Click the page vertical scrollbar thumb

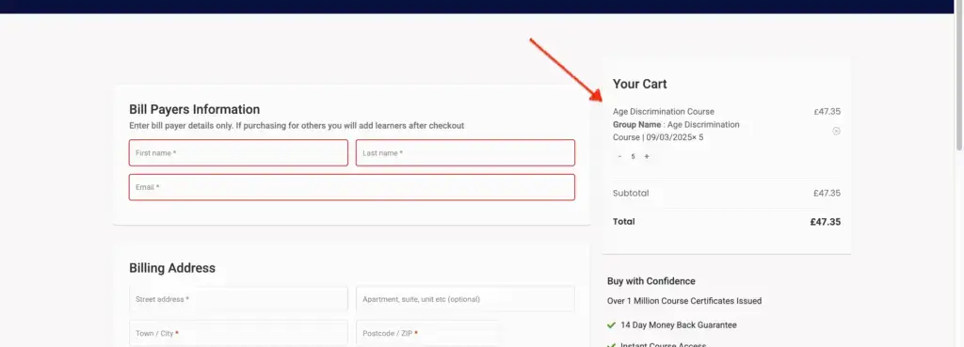pos(959,75)
